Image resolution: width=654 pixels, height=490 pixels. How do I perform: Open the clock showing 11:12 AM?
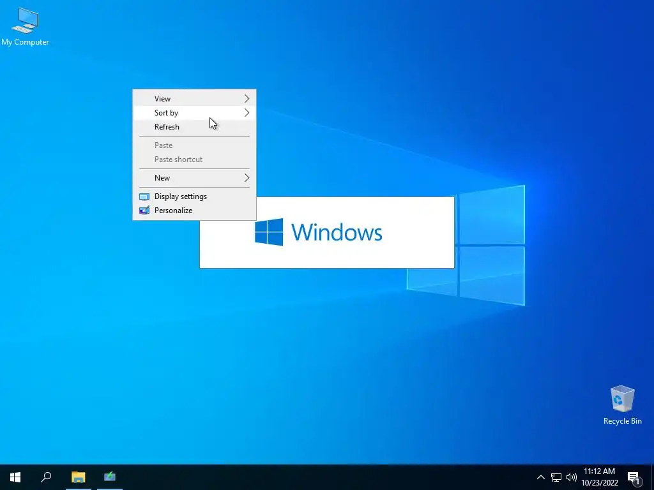point(599,471)
